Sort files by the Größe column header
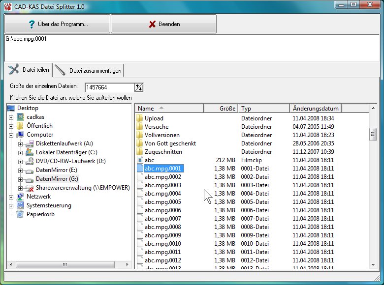Image resolution: width=384 pixels, height=285 pixels. 221,108
